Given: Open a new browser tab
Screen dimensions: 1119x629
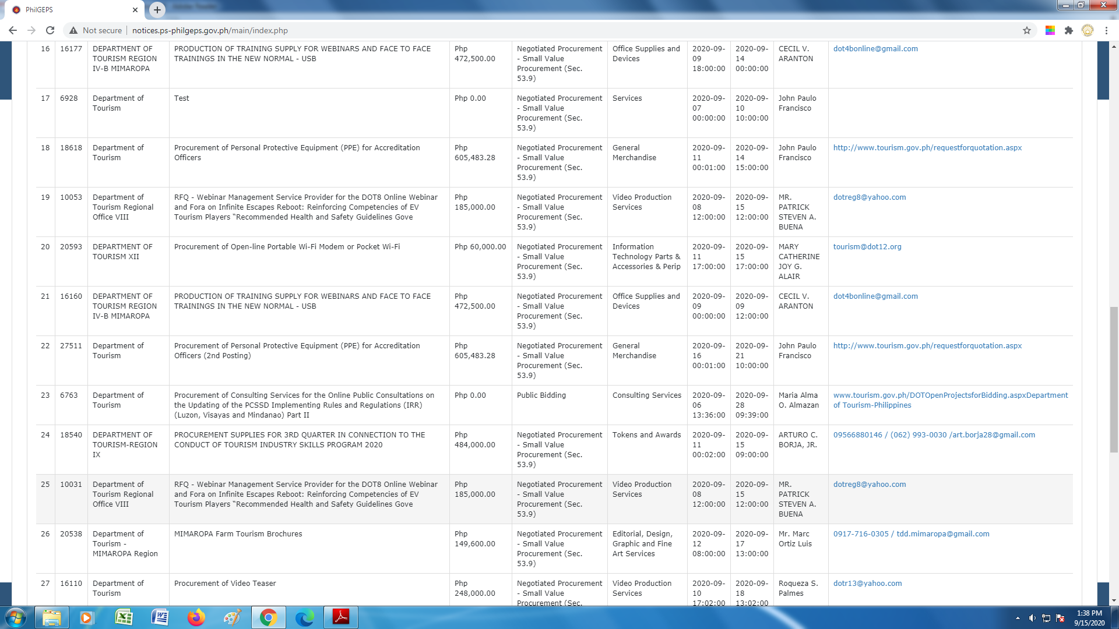Looking at the screenshot, I should pyautogui.click(x=157, y=10).
